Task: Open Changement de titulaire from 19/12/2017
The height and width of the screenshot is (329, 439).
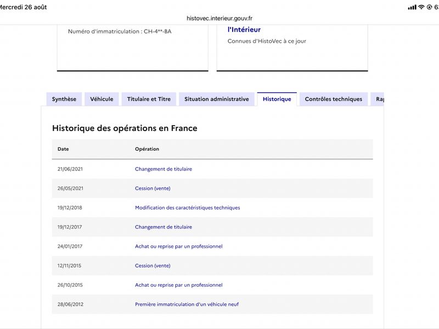Action: point(164,227)
